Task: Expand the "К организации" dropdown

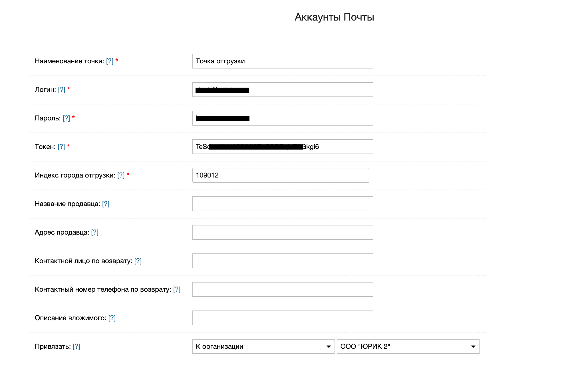Action: 263,346
